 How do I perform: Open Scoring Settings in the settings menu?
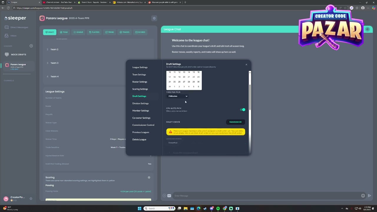[x=140, y=89]
